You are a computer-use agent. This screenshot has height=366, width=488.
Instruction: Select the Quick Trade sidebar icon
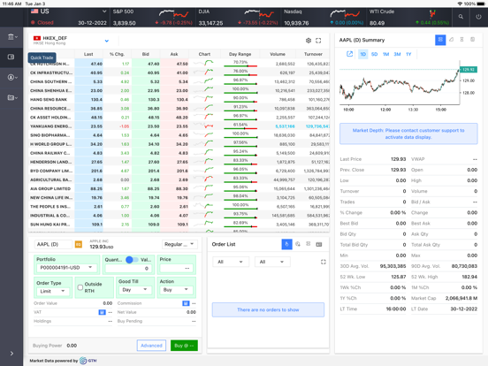coord(11,57)
